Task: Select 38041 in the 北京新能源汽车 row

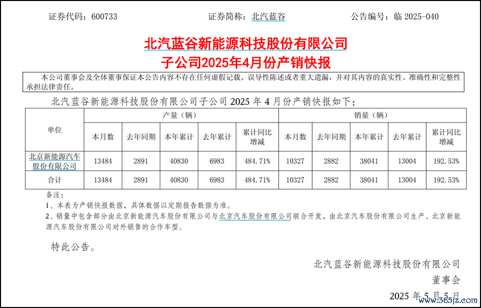Action: 369,161
